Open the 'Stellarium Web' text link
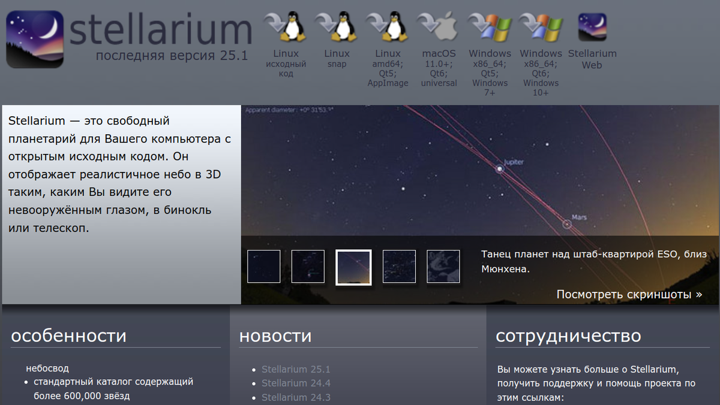The height and width of the screenshot is (405, 720). (592, 59)
